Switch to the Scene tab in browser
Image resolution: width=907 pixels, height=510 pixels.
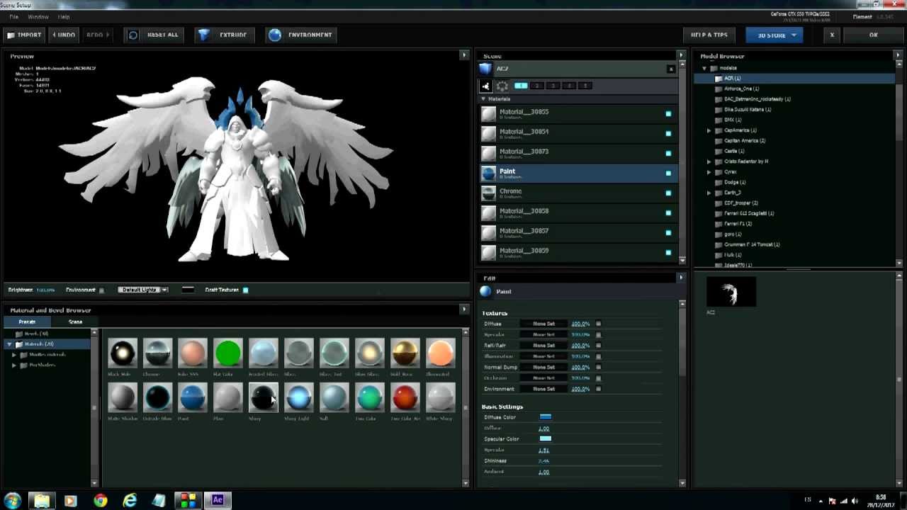[75, 322]
